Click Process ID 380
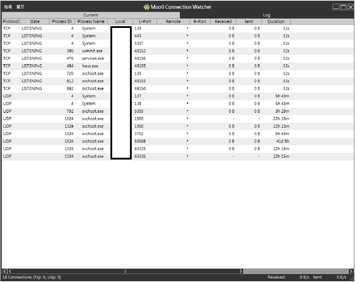Viewport: 355px width, 282px height. (70, 51)
